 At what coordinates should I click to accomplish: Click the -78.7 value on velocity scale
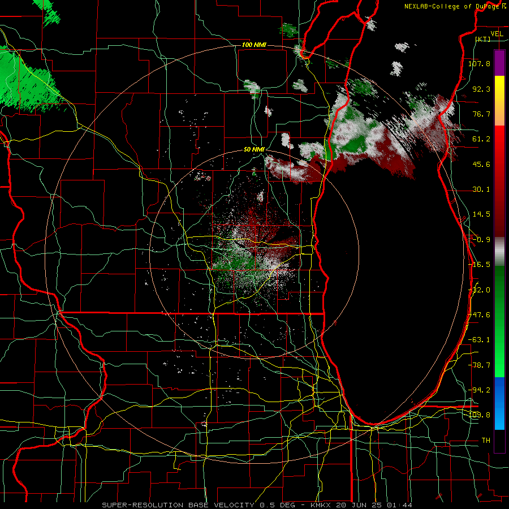pyautogui.click(x=479, y=365)
